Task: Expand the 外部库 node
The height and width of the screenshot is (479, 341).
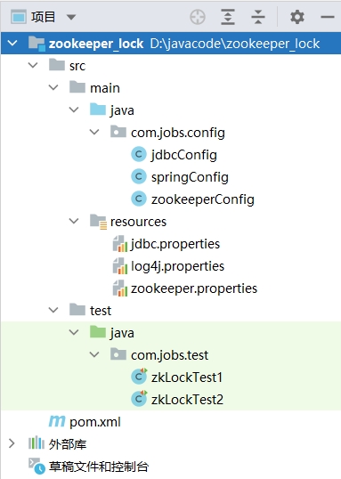Action: coord(12,443)
